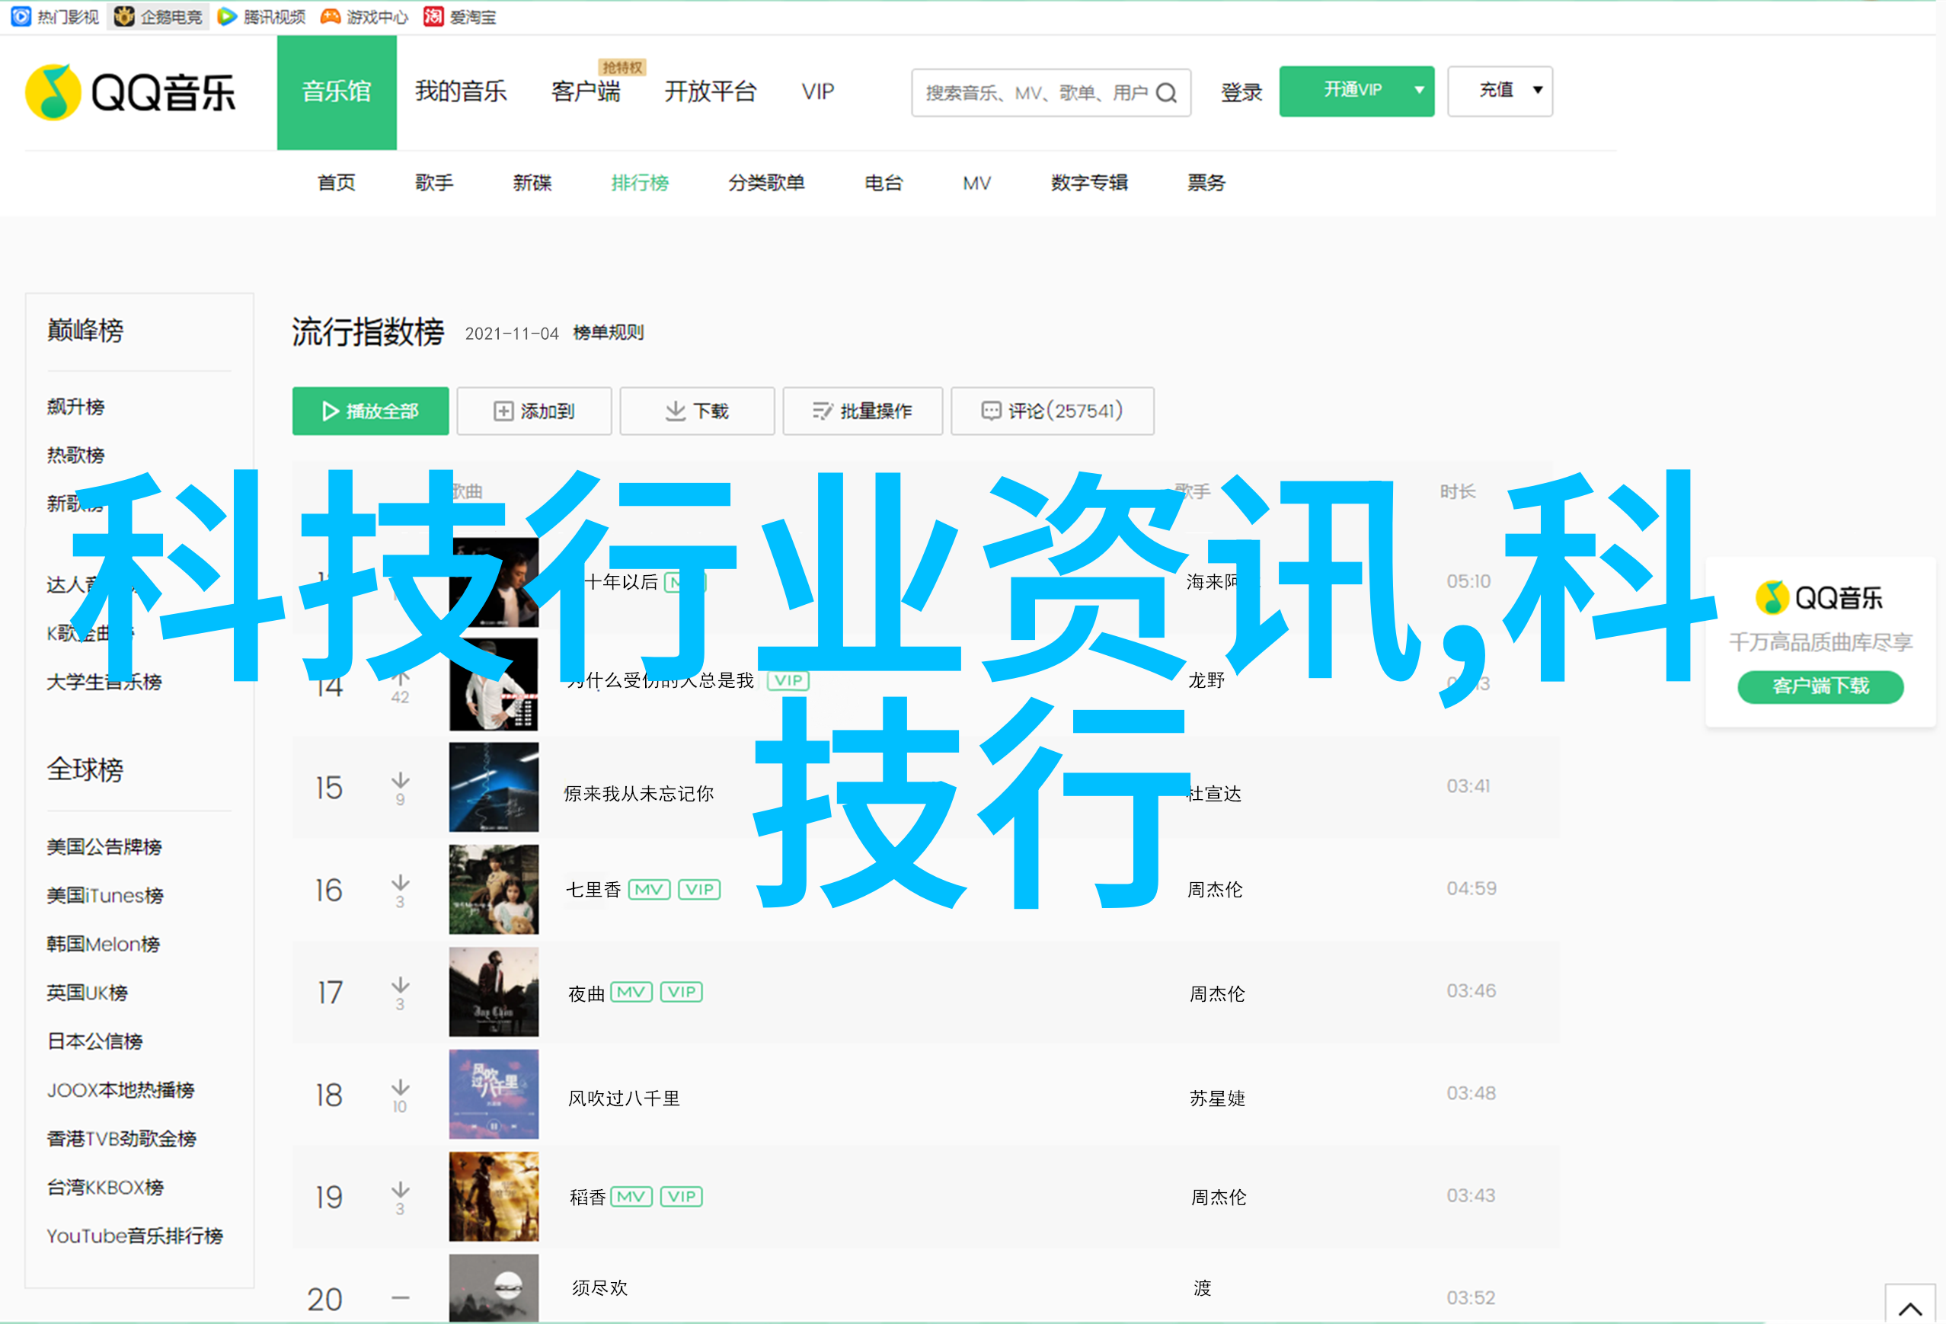
Task: Click the 批量操作 button
Action: (861, 411)
